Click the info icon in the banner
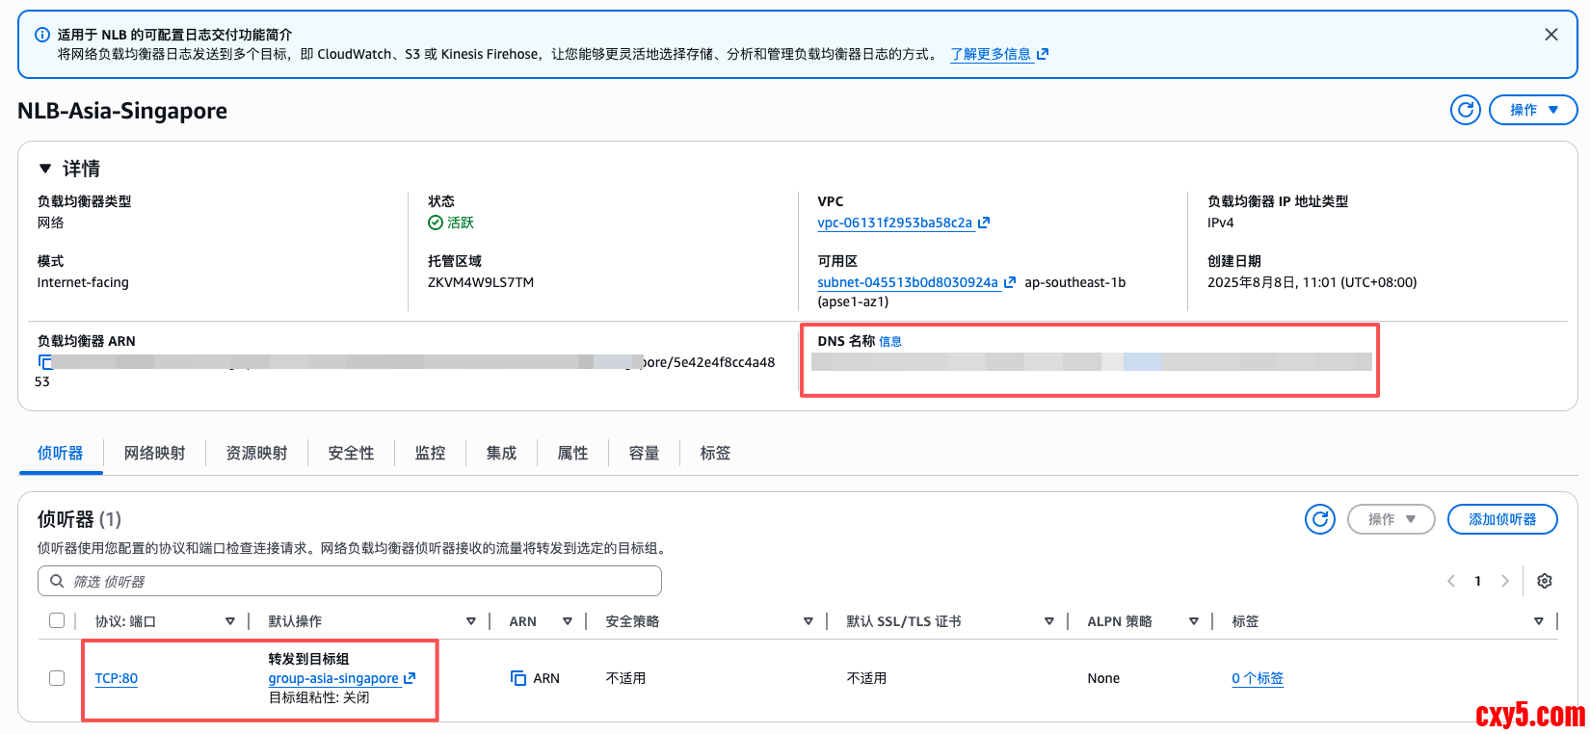This screenshot has width=1590, height=734. (x=42, y=35)
